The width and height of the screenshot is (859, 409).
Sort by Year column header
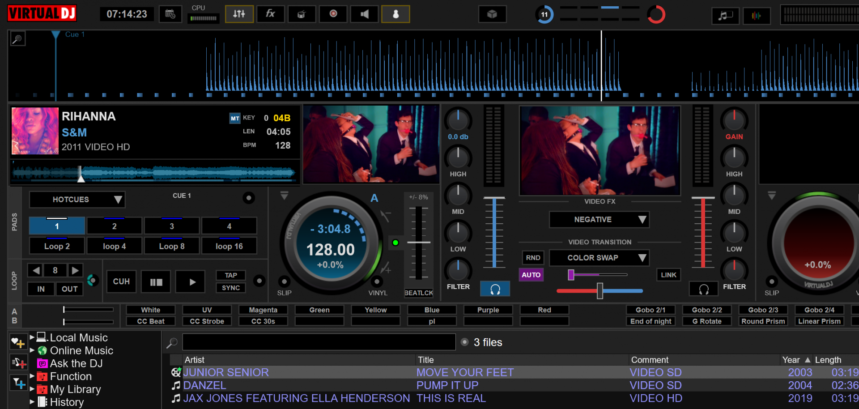coord(796,360)
